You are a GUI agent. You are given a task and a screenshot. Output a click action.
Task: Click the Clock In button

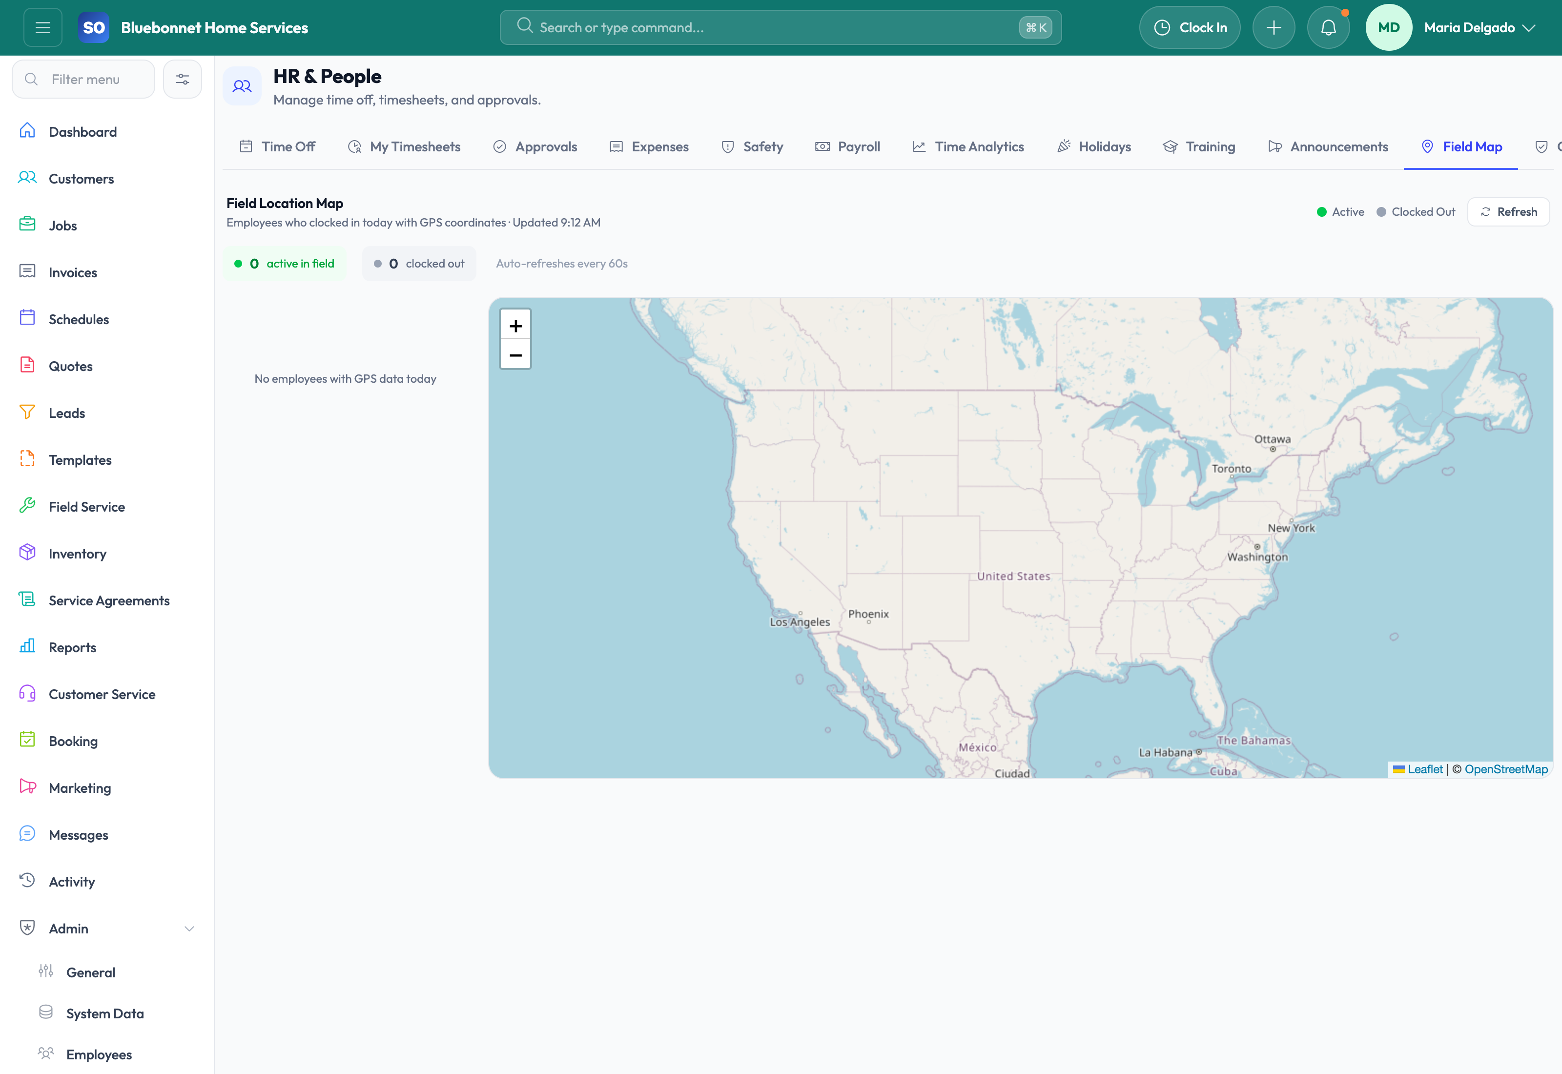[x=1190, y=28]
